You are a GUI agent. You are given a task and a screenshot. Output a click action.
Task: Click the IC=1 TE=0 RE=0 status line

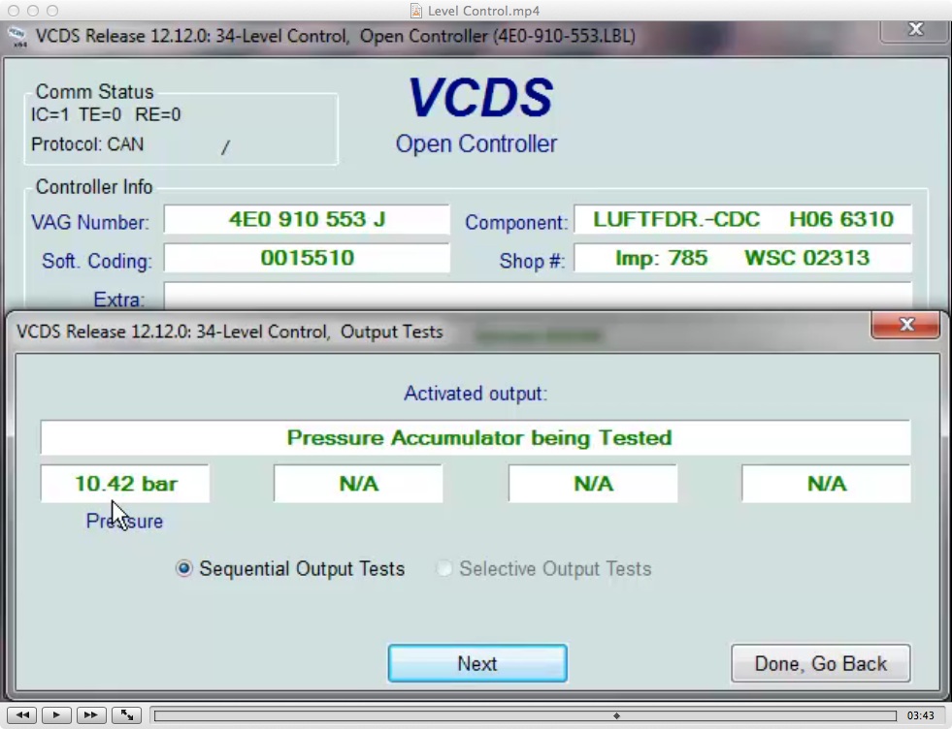(106, 114)
